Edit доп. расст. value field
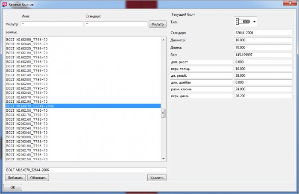The width and height of the screenshot is (299, 194). point(263,62)
